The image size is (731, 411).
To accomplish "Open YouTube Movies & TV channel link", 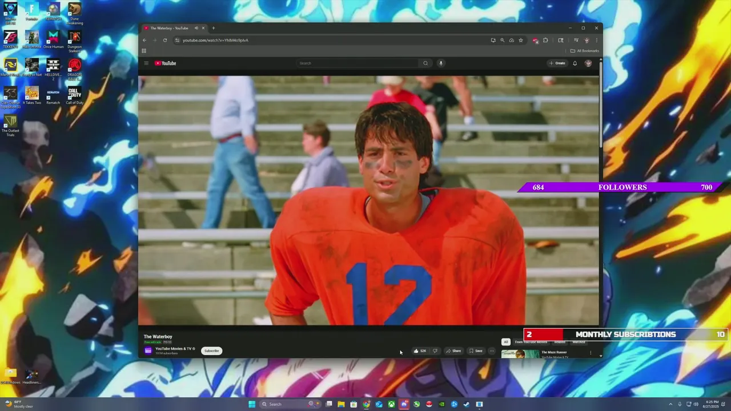I will [x=175, y=349].
